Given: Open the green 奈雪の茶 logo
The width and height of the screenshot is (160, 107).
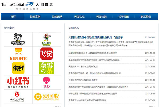Looking at the screenshot, I should (47, 68).
